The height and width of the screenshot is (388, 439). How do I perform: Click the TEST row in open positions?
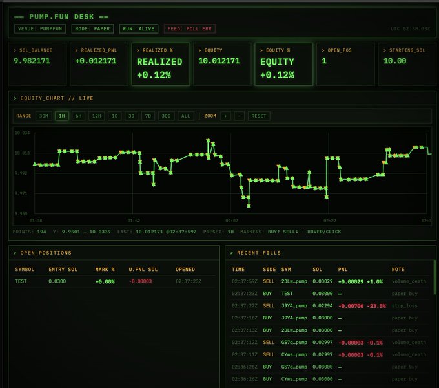(x=114, y=281)
